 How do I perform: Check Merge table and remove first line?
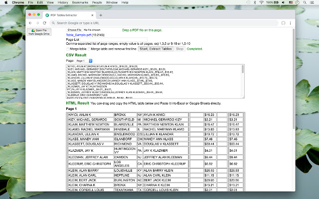[x=89, y=49]
